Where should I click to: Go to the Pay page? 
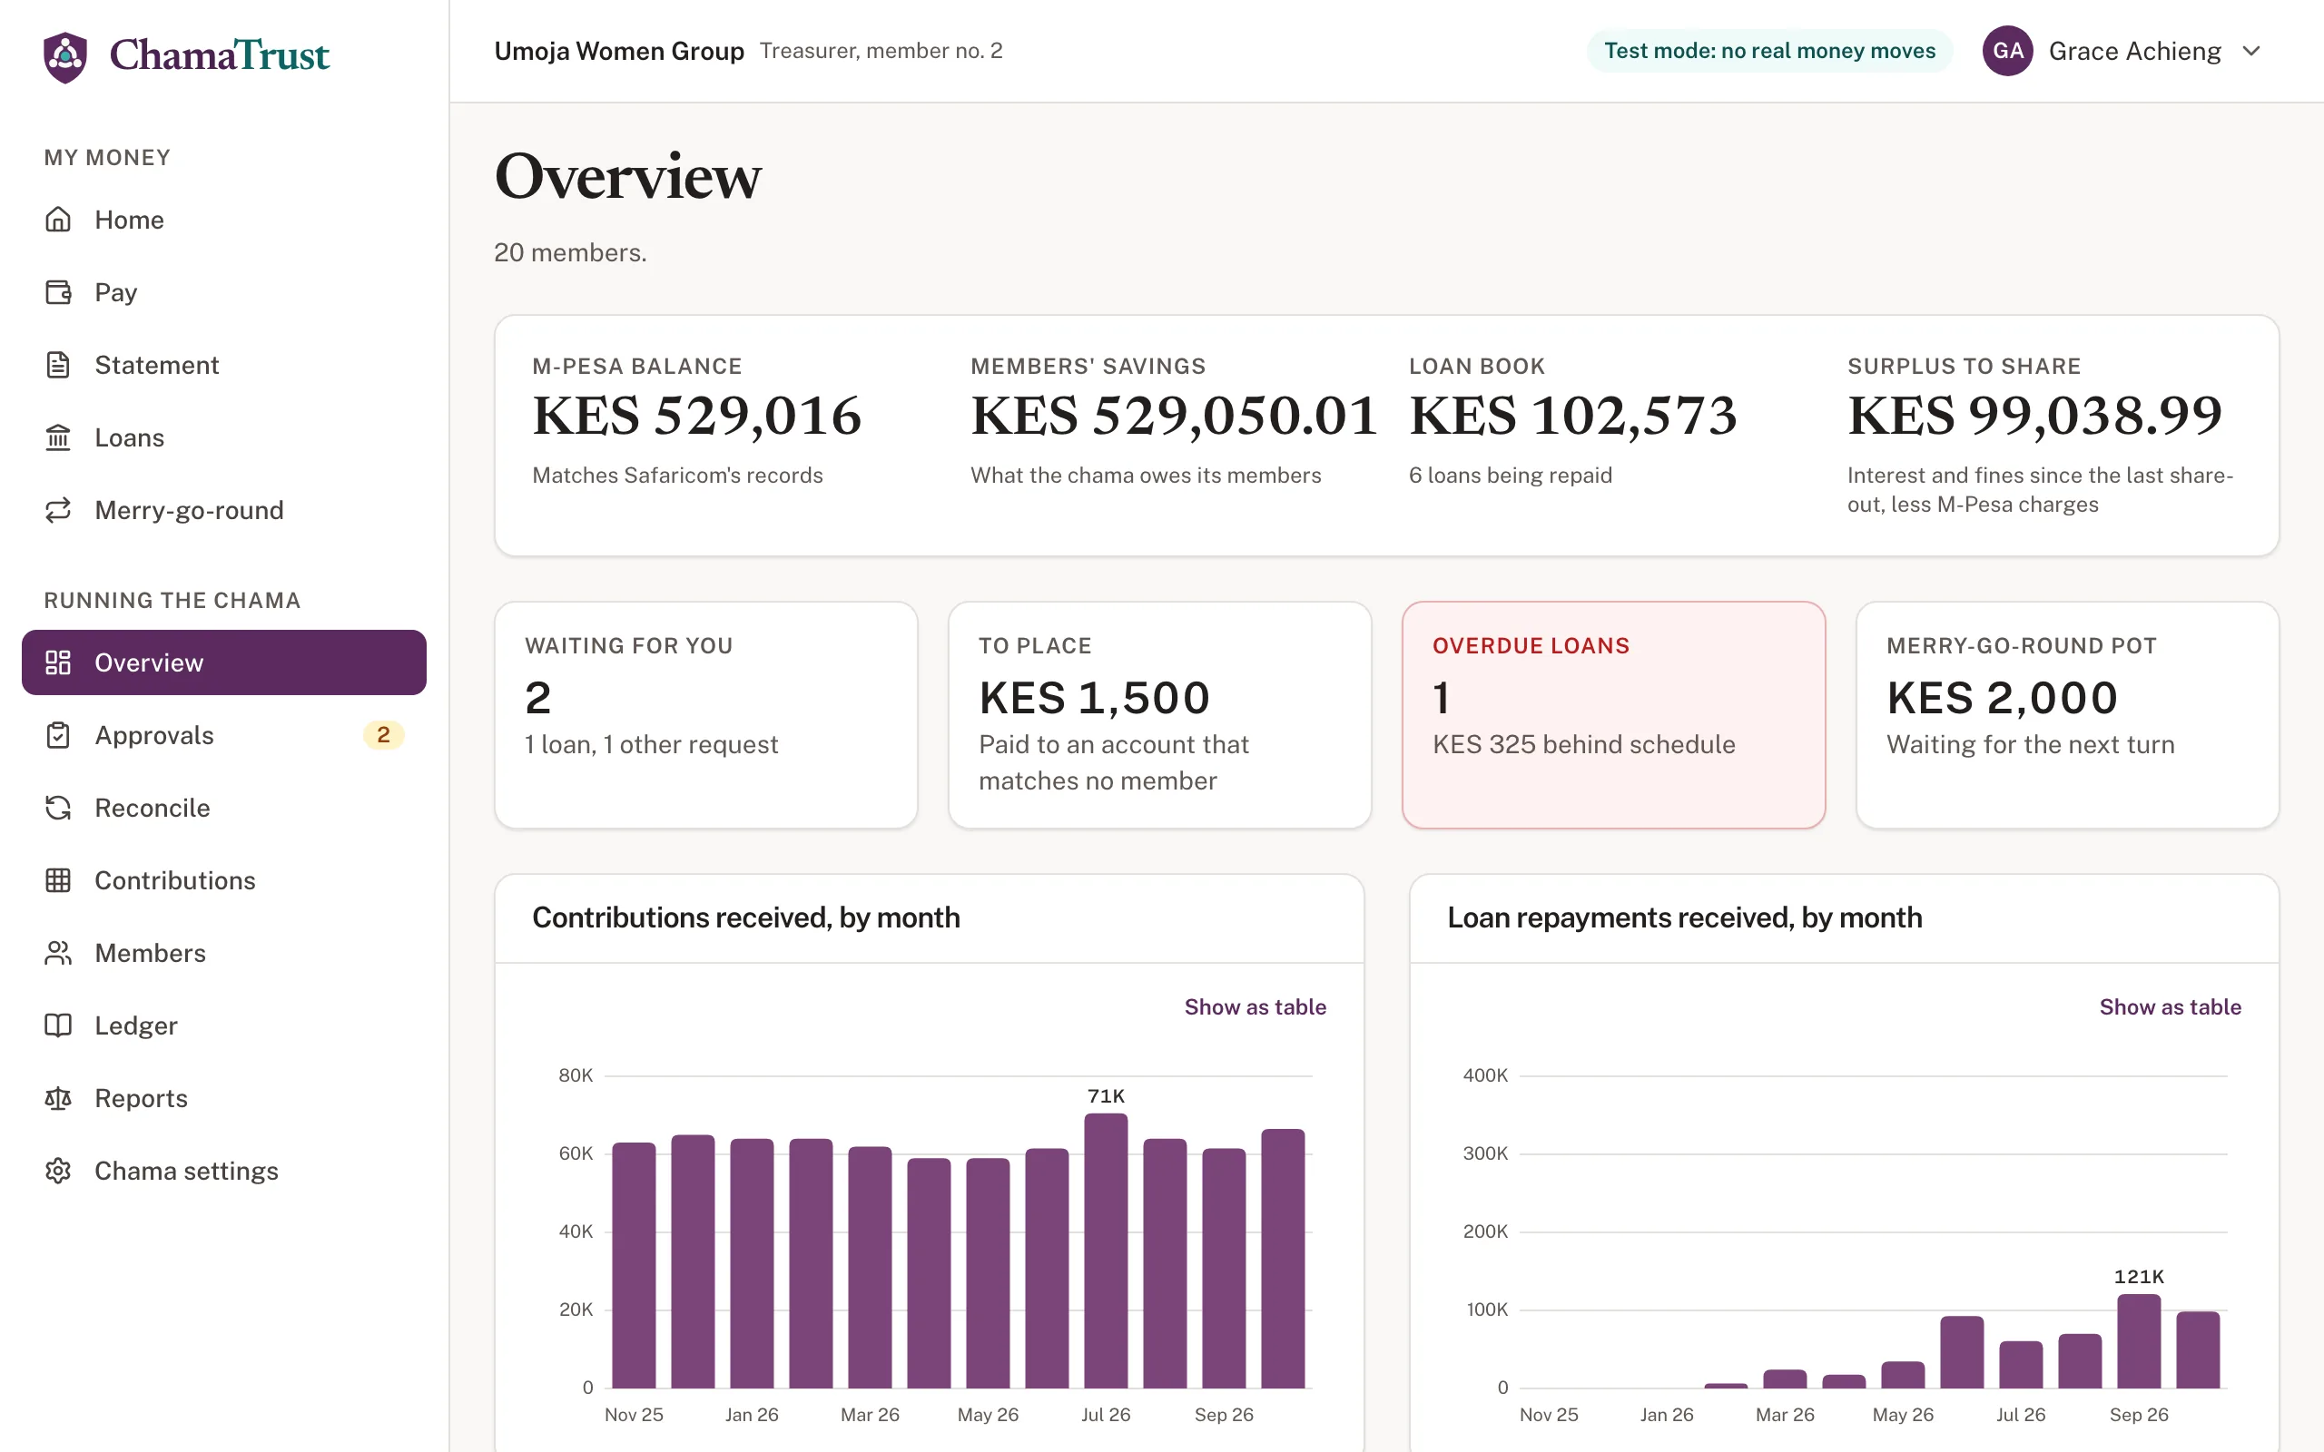(x=223, y=292)
